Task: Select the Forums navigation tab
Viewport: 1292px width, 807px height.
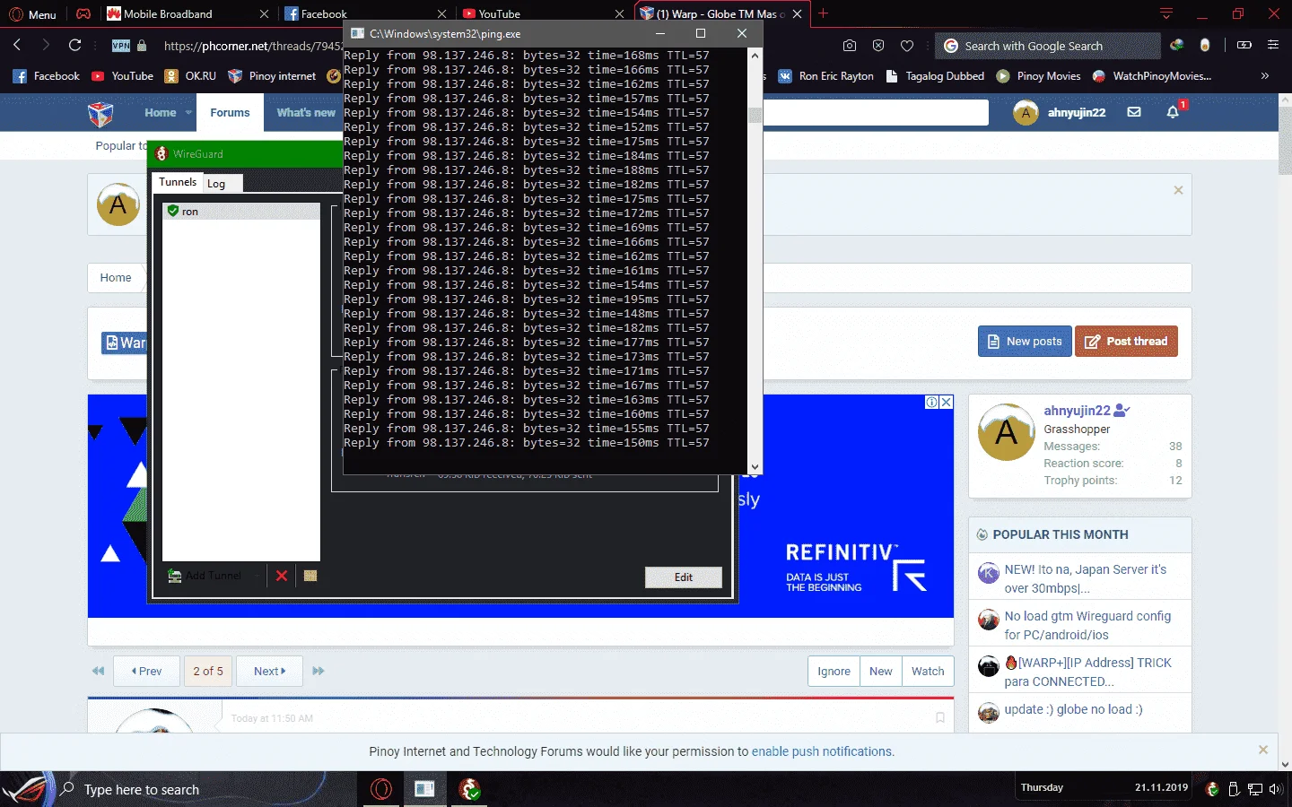Action: click(x=230, y=113)
